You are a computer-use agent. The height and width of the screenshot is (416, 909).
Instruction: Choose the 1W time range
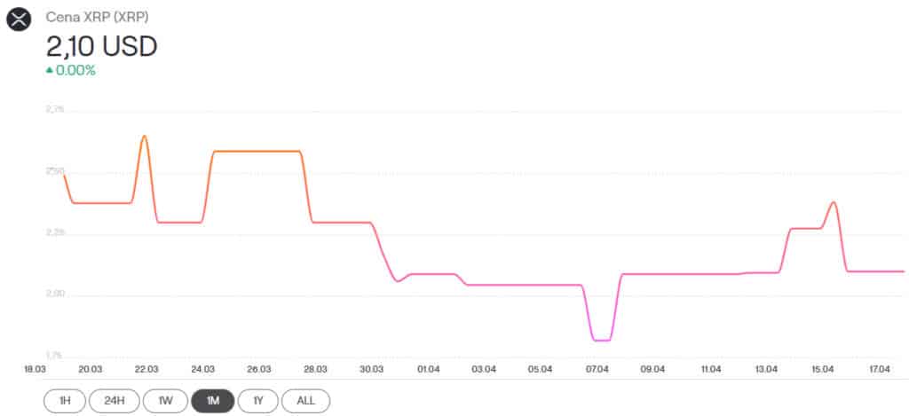coord(164,400)
